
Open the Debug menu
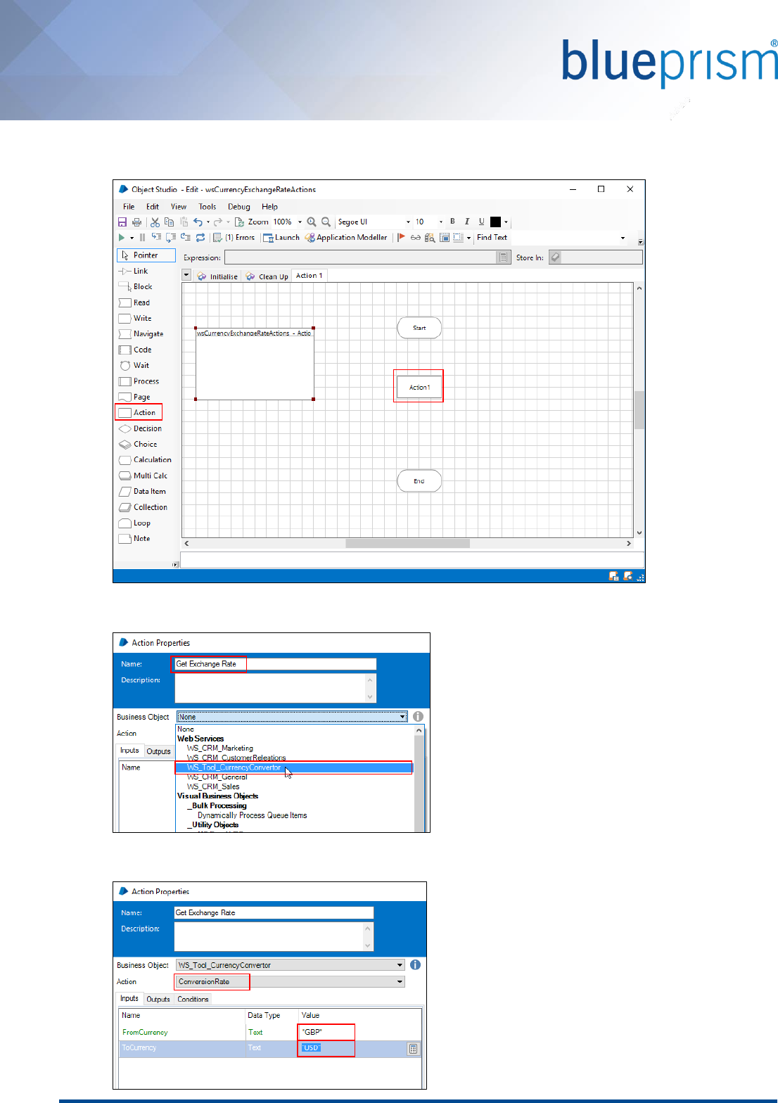point(239,207)
